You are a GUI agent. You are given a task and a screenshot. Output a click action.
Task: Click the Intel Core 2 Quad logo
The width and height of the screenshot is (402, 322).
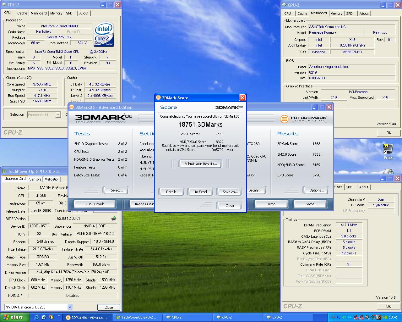[x=104, y=34]
